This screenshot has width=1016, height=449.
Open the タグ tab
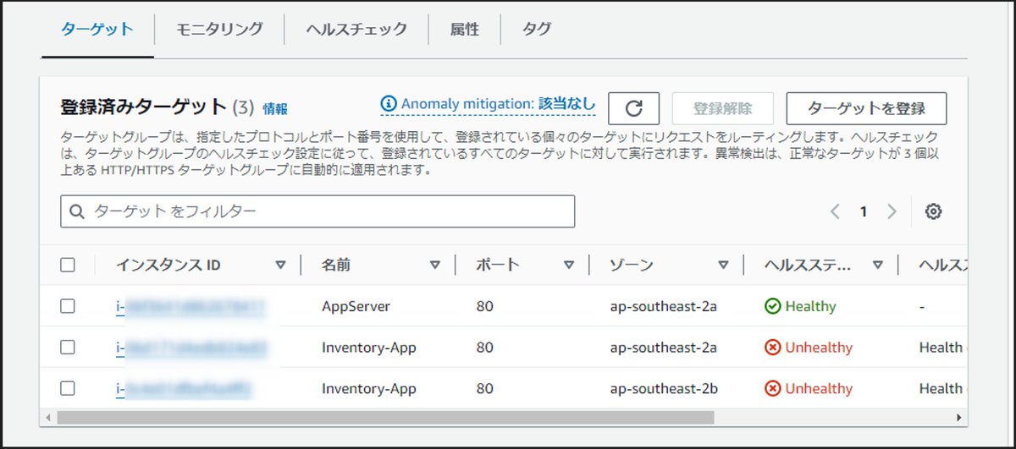(537, 29)
